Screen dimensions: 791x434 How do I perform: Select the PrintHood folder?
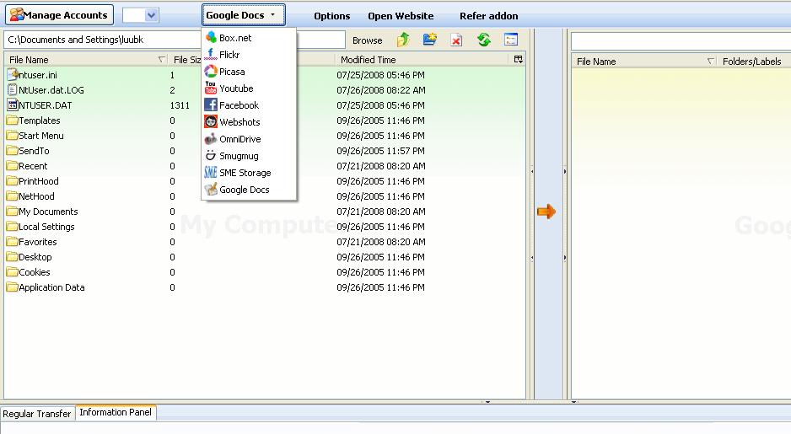[x=33, y=181]
